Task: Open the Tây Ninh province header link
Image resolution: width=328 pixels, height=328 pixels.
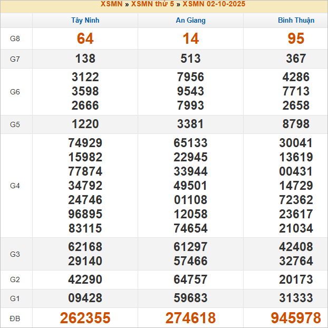Action: (x=85, y=21)
